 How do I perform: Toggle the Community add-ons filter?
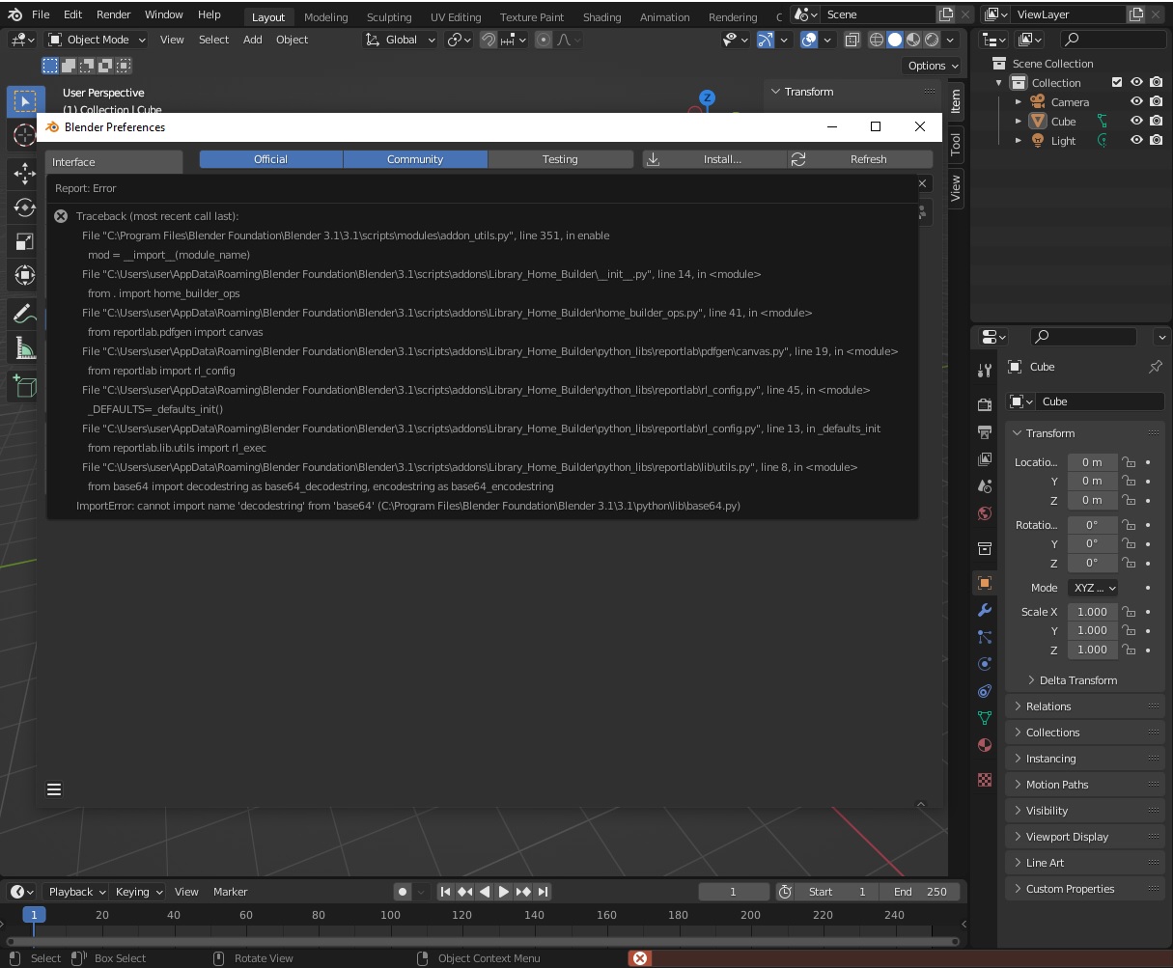pos(415,159)
